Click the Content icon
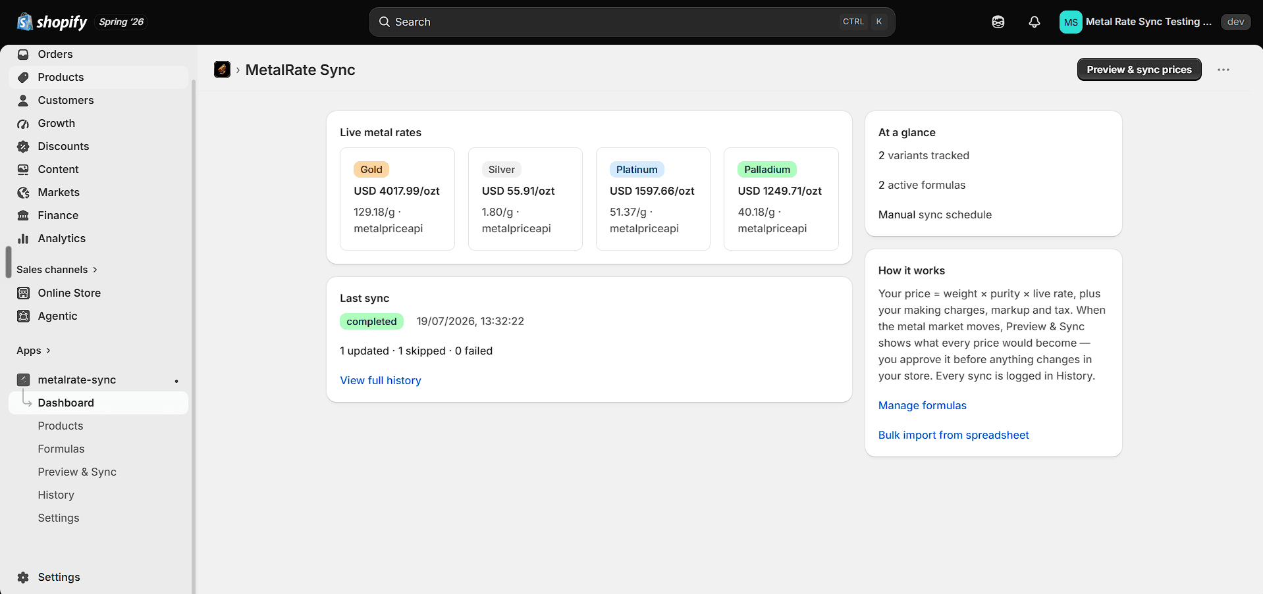Screen dimensions: 1263x594 23,169
